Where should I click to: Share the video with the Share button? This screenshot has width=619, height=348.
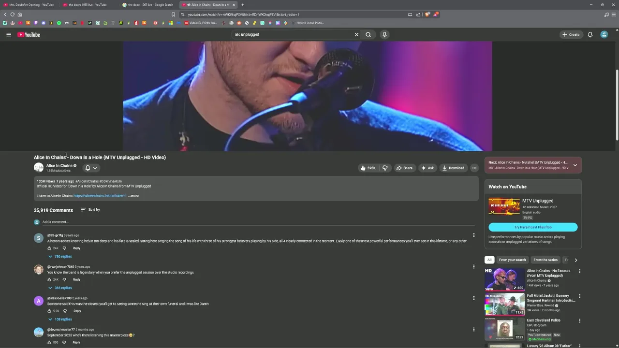click(404, 168)
